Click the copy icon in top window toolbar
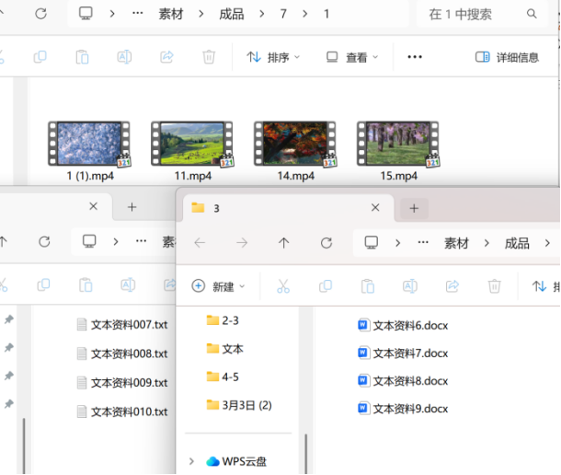Image resolution: width=561 pixels, height=475 pixels. [40, 57]
